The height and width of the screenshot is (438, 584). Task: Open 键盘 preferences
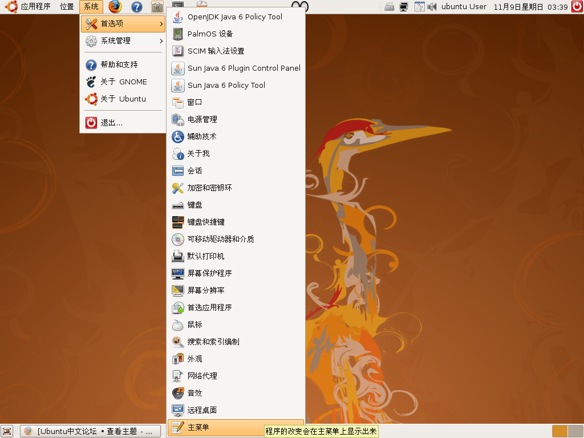[x=236, y=205]
